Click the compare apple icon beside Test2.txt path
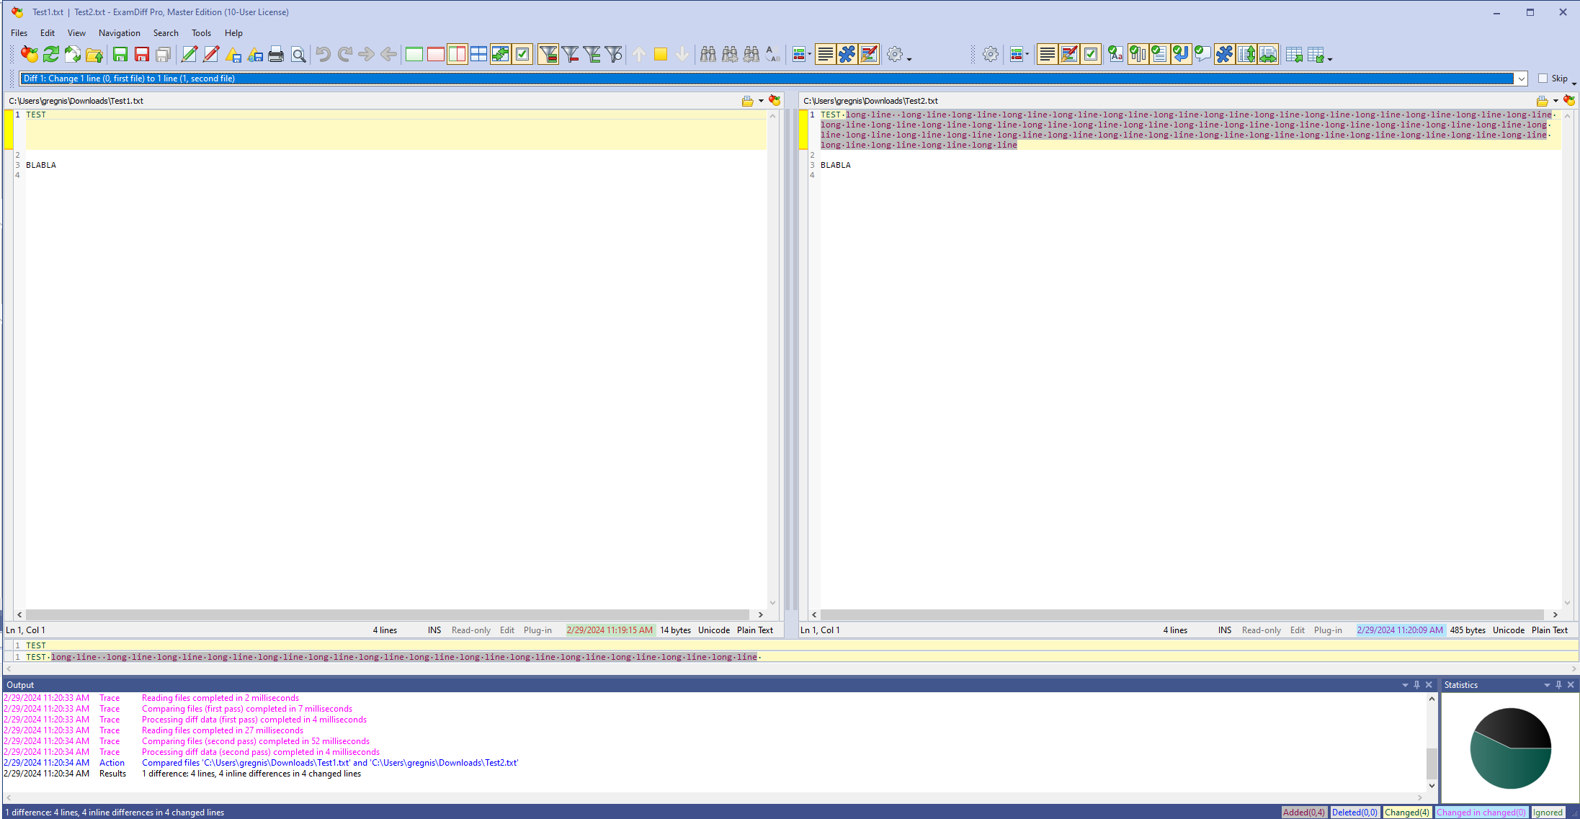The width and height of the screenshot is (1580, 819). point(1569,101)
